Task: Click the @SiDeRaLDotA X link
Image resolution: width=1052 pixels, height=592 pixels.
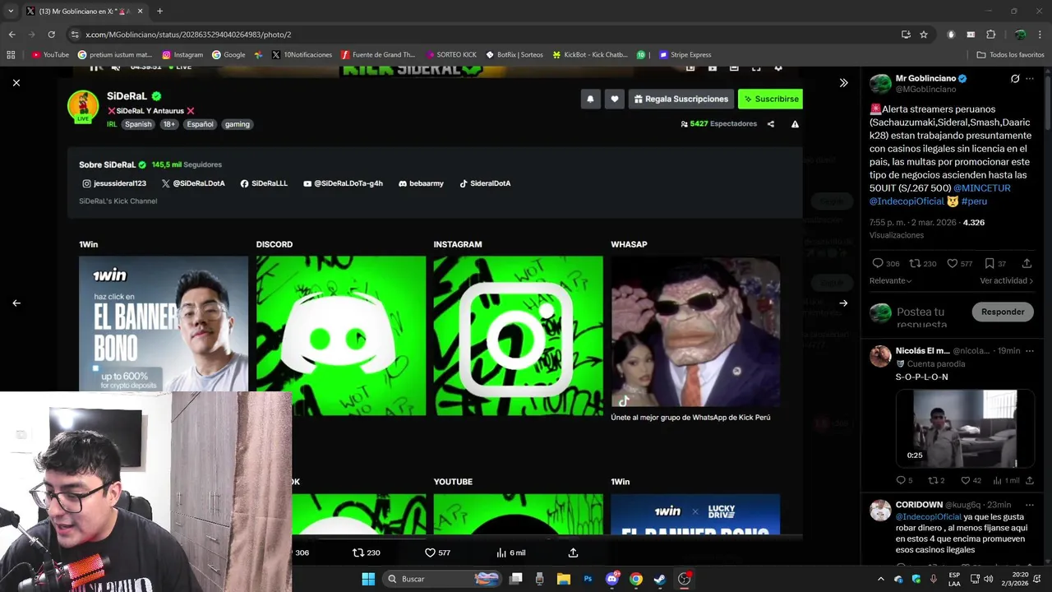Action: point(193,183)
